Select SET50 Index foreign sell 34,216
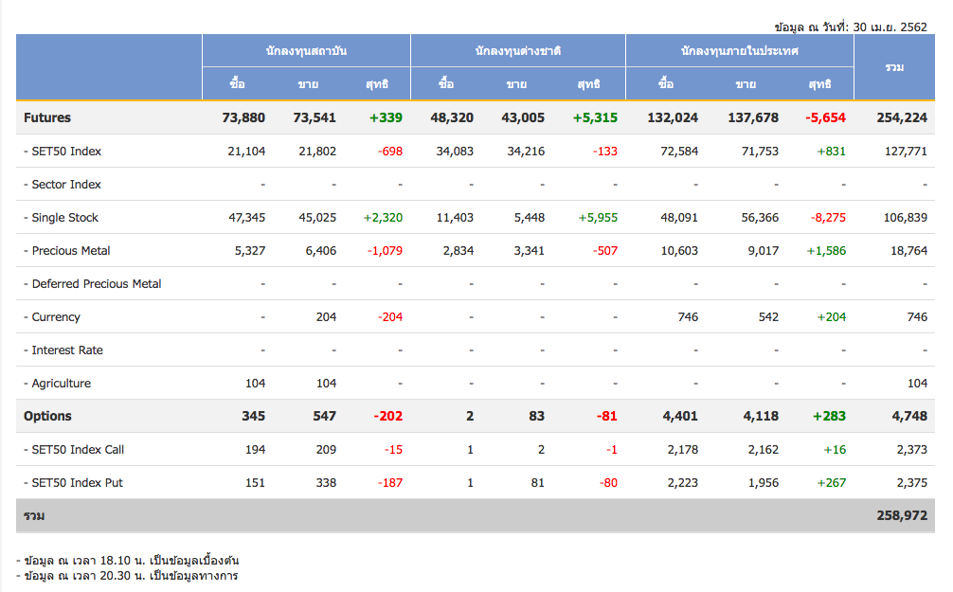 526,152
